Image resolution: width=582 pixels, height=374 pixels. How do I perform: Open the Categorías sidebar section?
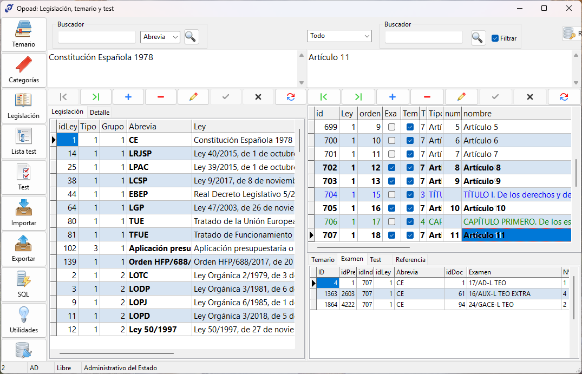24,70
